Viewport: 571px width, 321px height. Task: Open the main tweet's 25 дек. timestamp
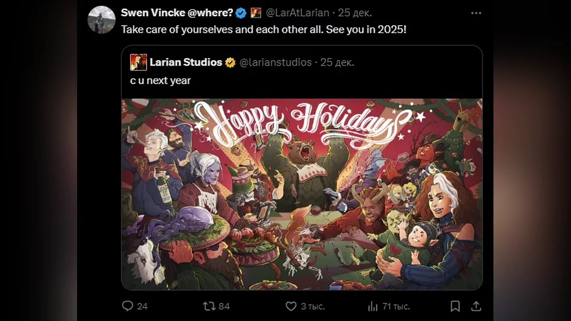(x=354, y=13)
